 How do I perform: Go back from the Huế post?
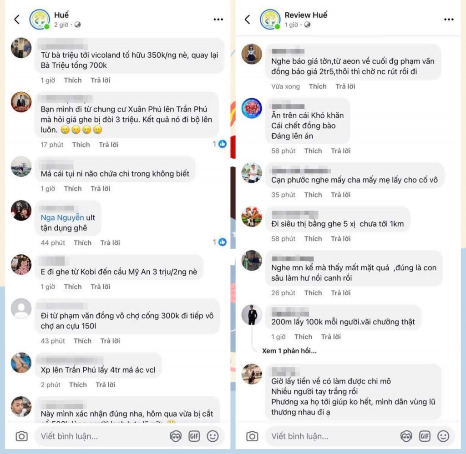[17, 19]
